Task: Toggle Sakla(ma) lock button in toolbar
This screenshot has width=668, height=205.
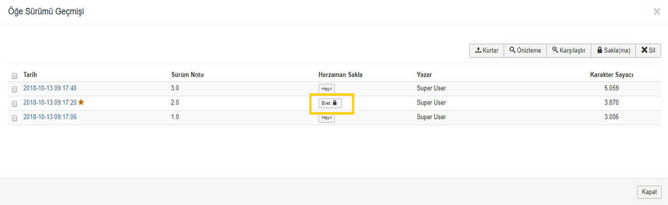Action: coord(613,50)
